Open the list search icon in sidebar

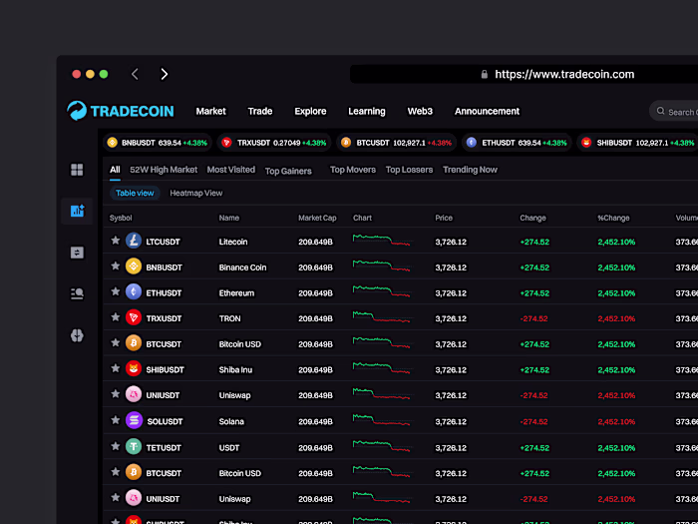[x=77, y=293]
